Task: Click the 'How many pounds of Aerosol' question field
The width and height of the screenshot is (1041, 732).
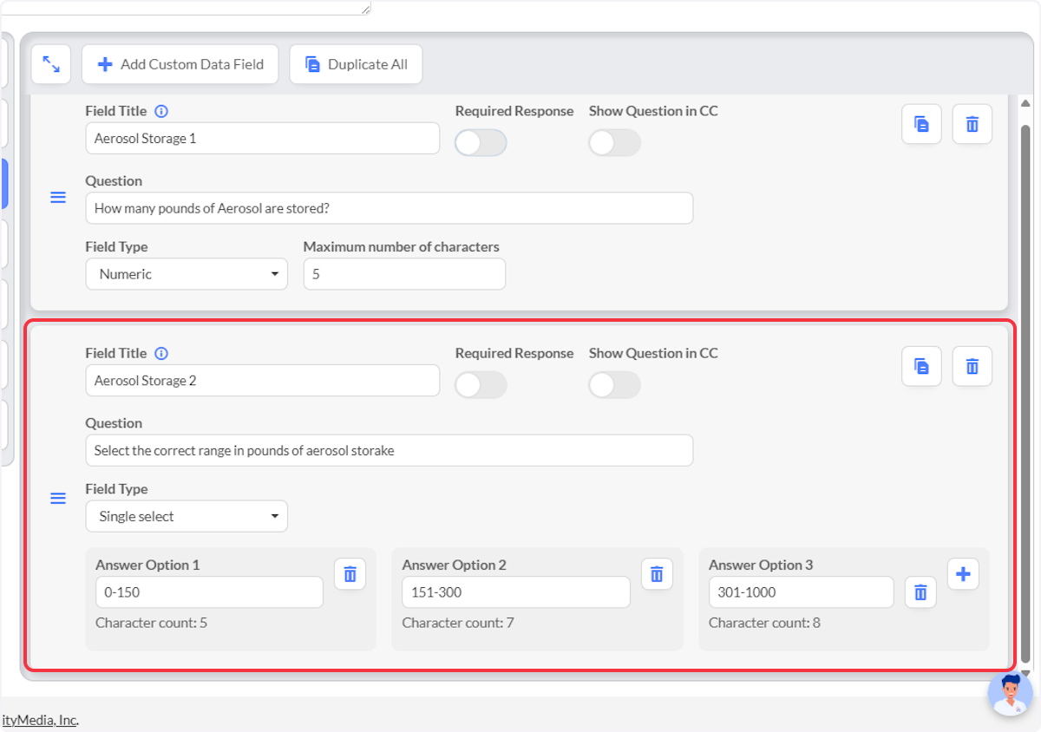Action: pos(389,208)
